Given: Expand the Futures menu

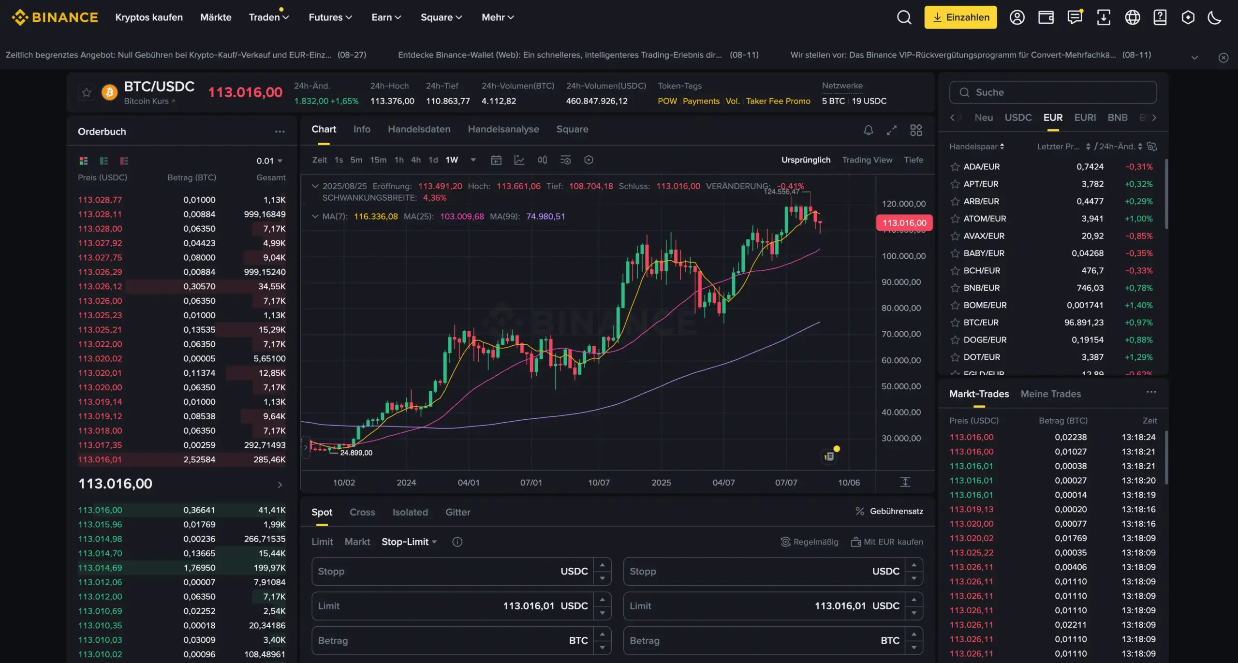Looking at the screenshot, I should click(x=330, y=17).
